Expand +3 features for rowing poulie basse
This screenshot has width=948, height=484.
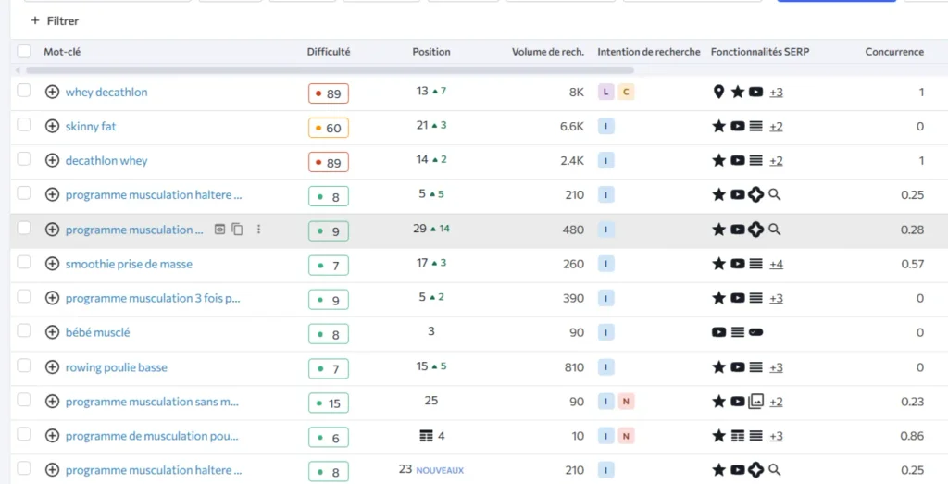pyautogui.click(x=777, y=367)
